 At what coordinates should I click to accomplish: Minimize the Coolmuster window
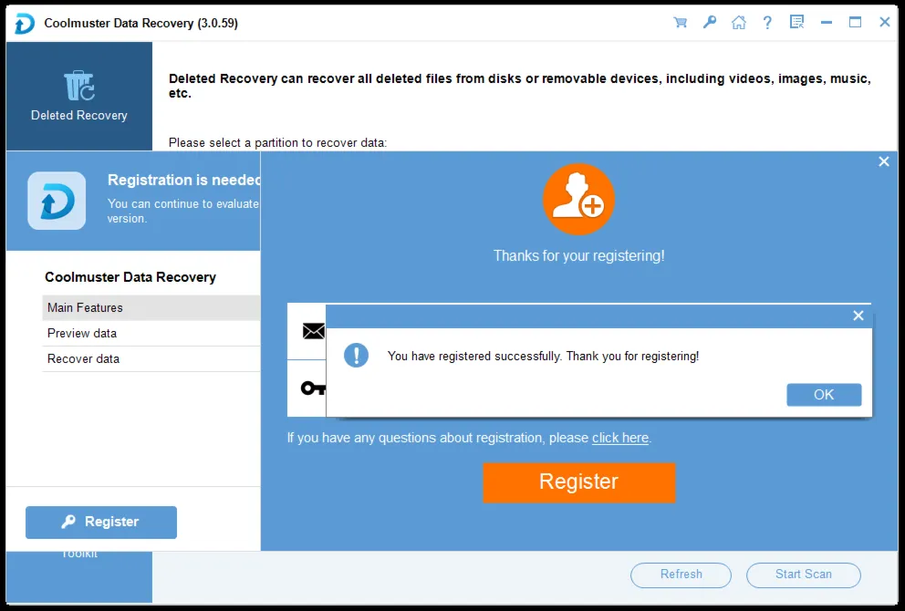tap(827, 23)
